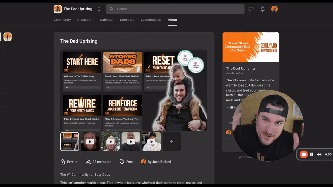The width and height of the screenshot is (333, 187).
Task: Play the fifth gallery video with white shirt
Action: click(151, 142)
